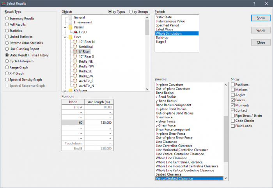Collapse the 6D Buoys tree node

click(x=65, y=91)
